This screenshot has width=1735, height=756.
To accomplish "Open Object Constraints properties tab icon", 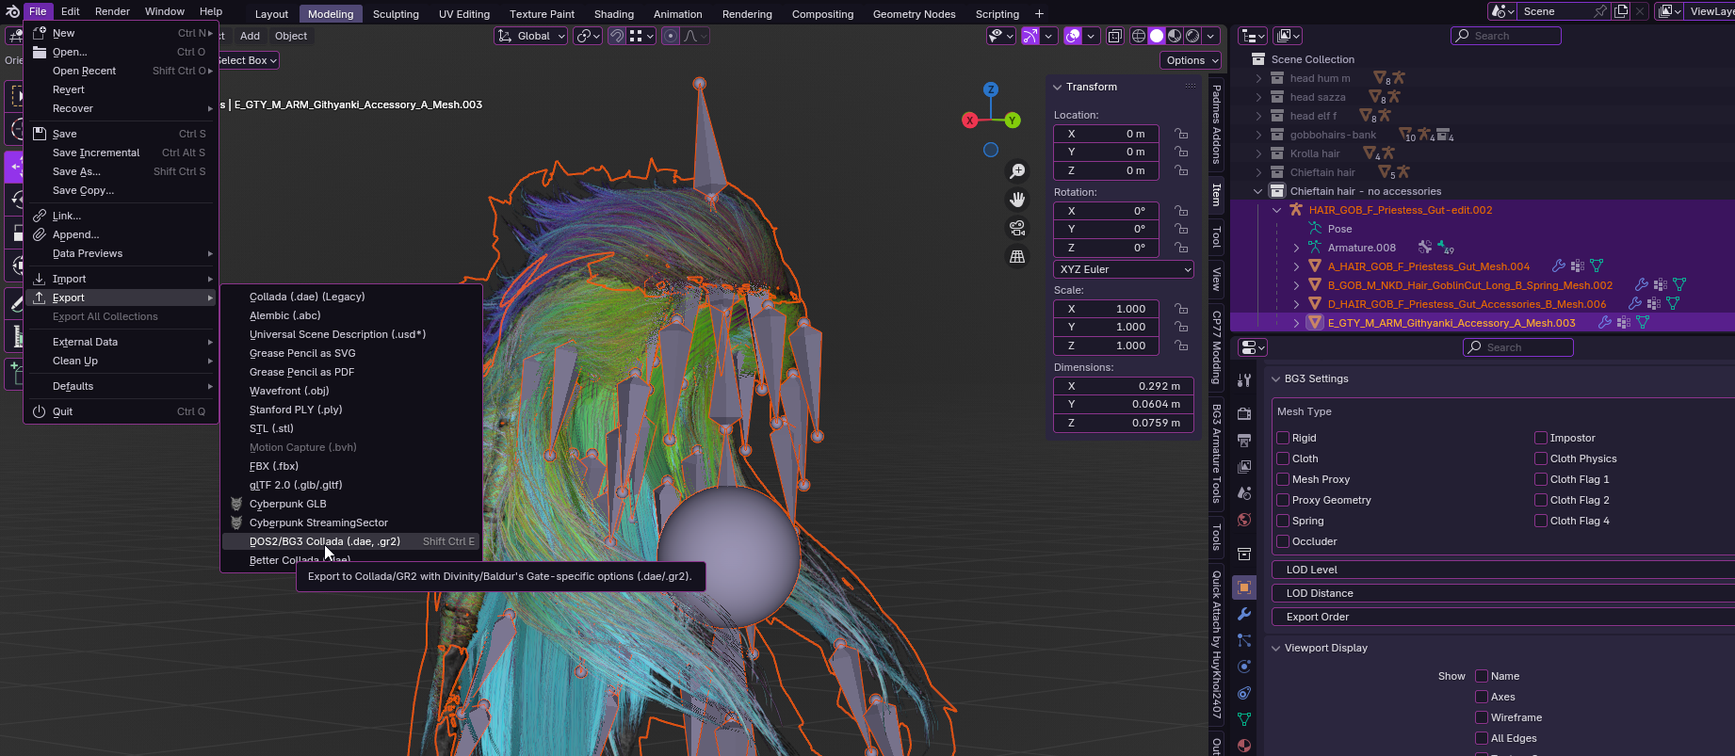I will pos(1244,693).
